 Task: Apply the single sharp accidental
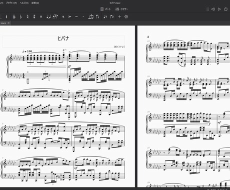click(34, 16)
